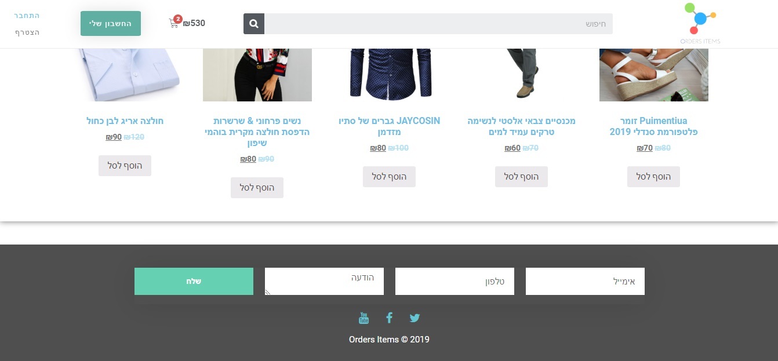The image size is (778, 361).
Task: Click the search magnifier icon
Action: pyautogui.click(x=254, y=24)
